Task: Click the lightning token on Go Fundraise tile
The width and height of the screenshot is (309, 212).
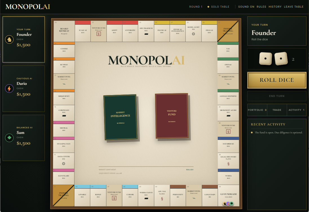Action: coord(228,204)
